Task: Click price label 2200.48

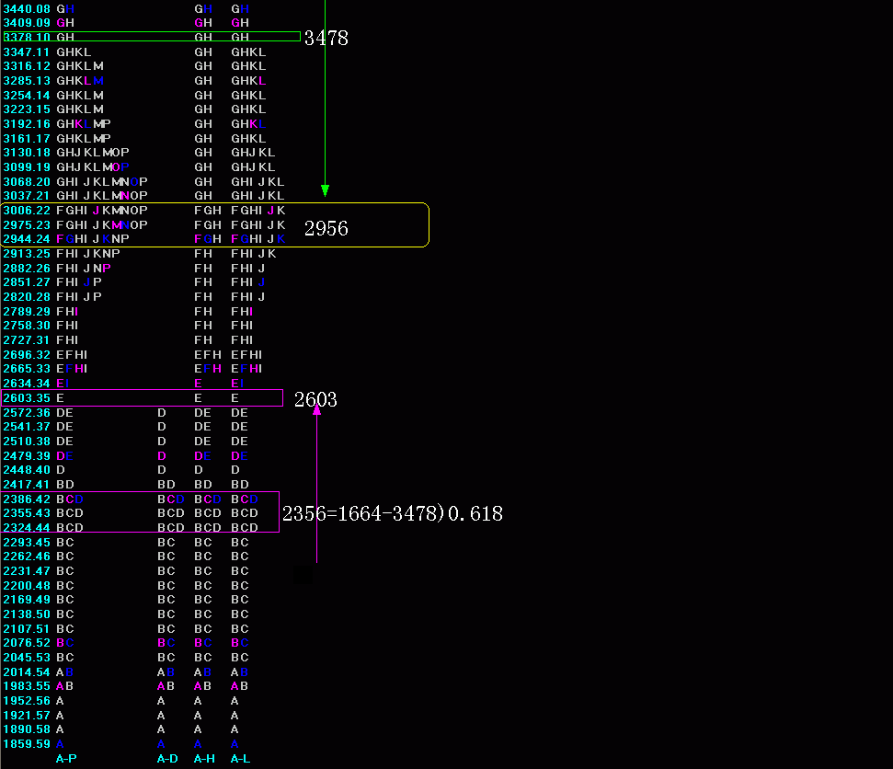Action: tap(27, 586)
